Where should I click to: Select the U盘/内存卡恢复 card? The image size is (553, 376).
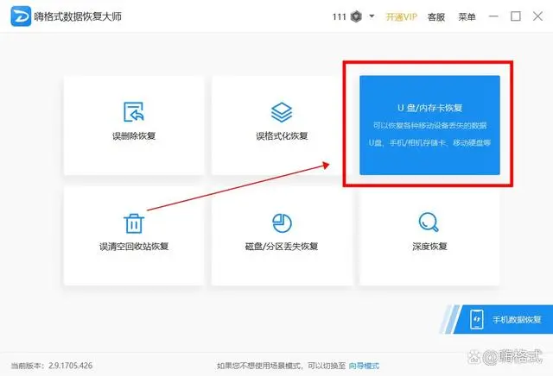(429, 125)
